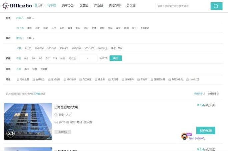Click the 价格排序 sort arrow

pyautogui.click(x=218, y=94)
